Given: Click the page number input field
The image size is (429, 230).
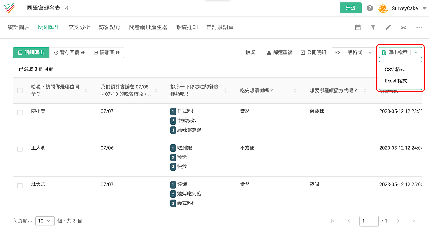Looking at the screenshot, I should point(369,221).
